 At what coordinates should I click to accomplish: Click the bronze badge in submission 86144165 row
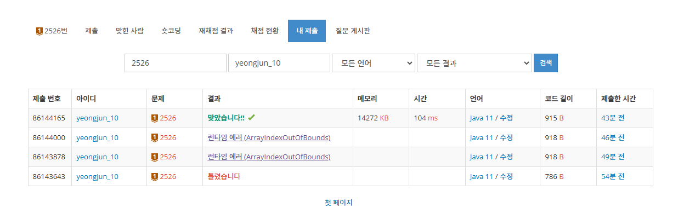[x=154, y=118]
